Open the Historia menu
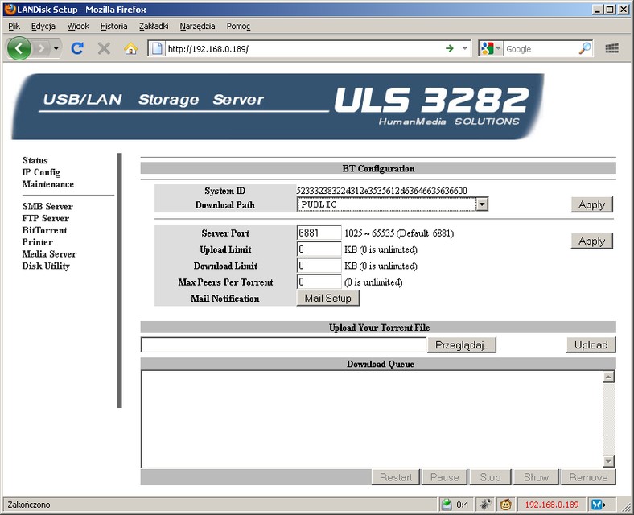The width and height of the screenshot is (634, 515). coord(113,26)
